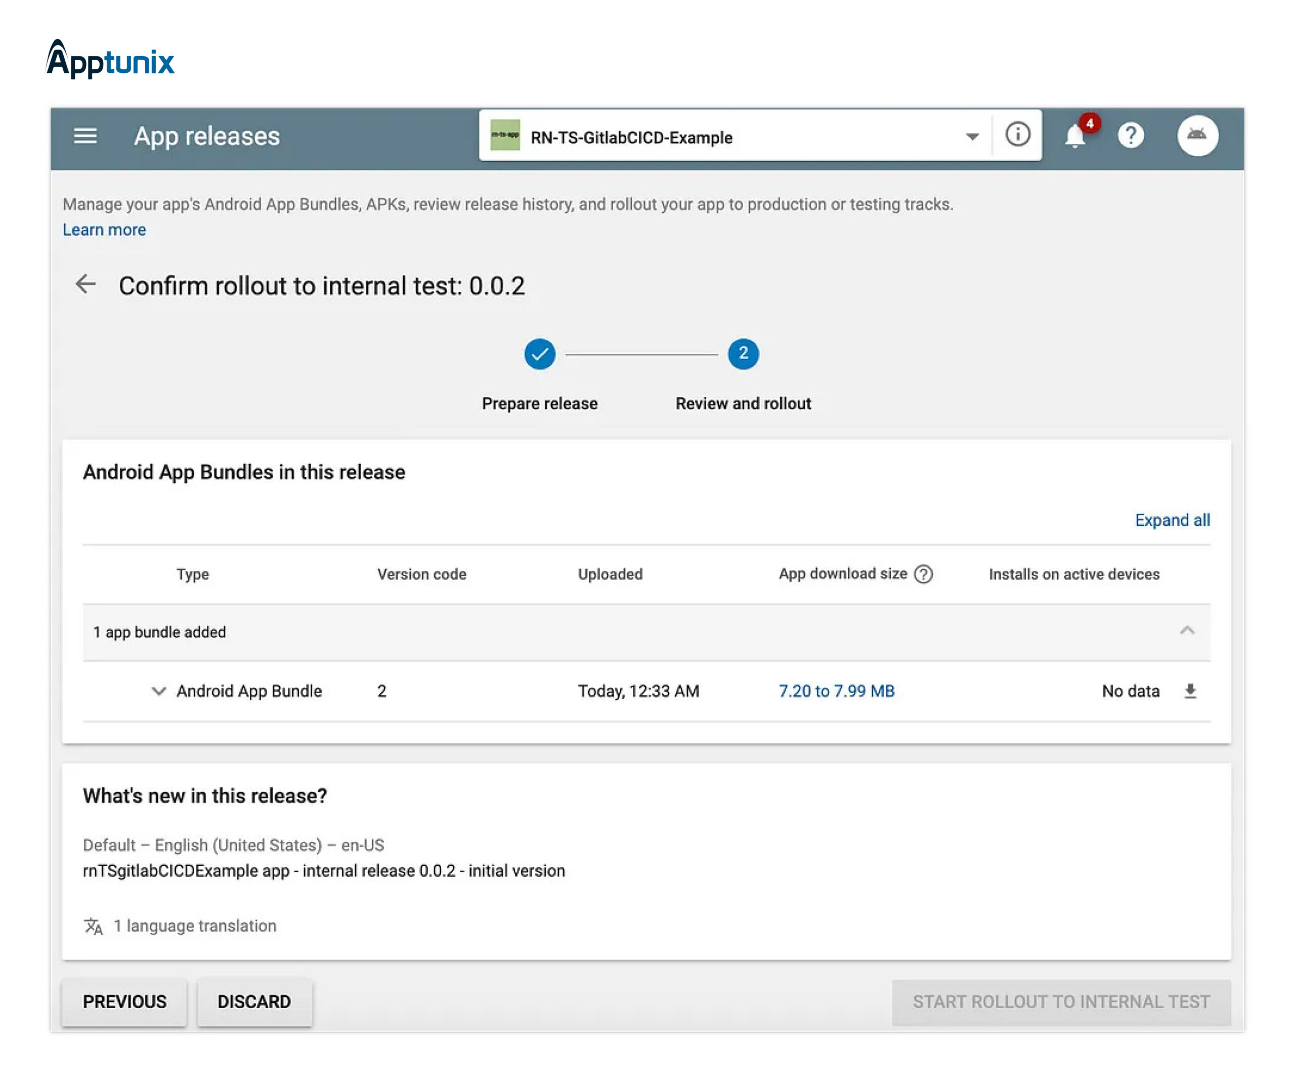Click the Expand all link
1295x1086 pixels.
click(x=1172, y=520)
